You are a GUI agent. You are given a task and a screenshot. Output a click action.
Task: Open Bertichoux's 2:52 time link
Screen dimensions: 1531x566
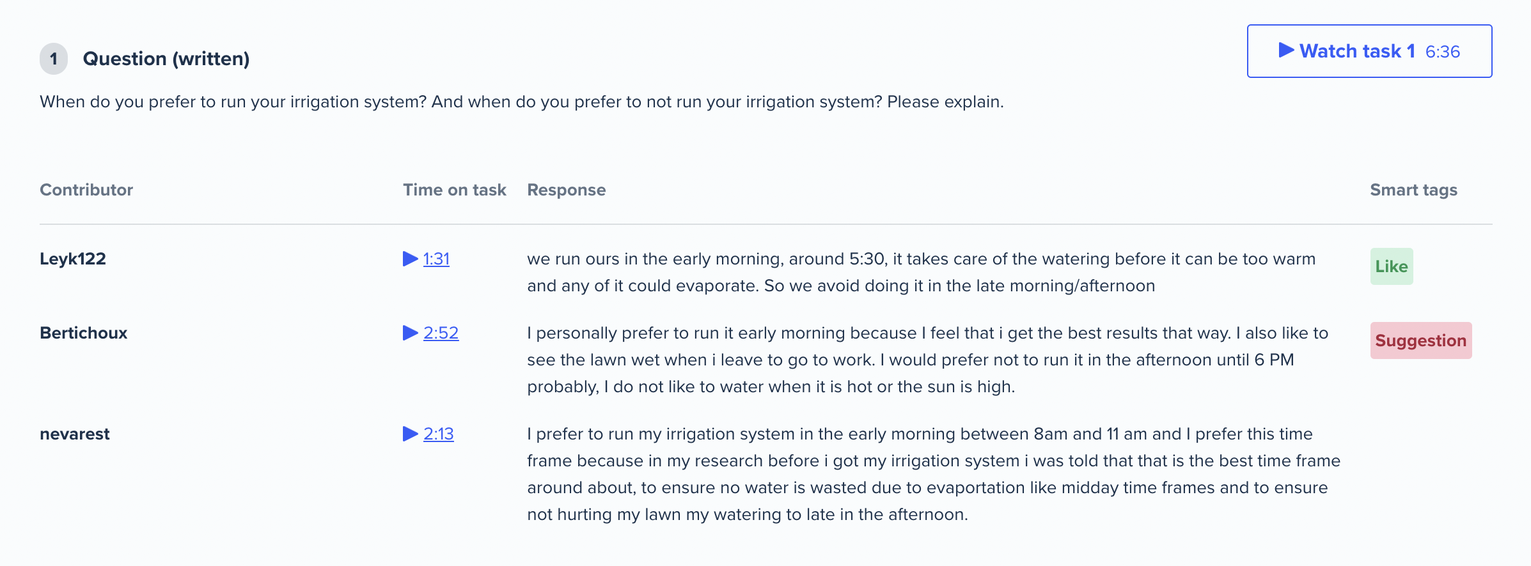click(441, 333)
